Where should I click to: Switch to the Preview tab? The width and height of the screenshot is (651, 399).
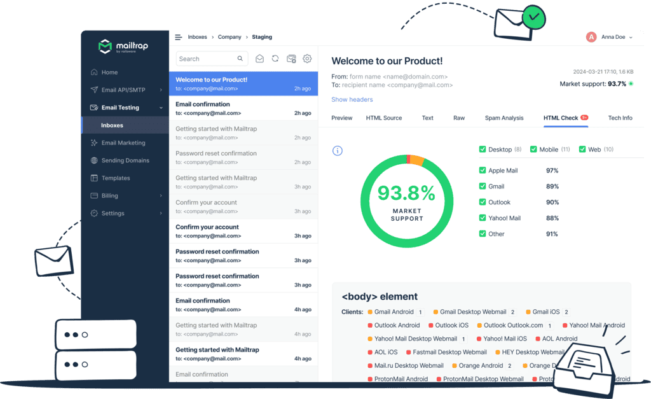(x=341, y=118)
